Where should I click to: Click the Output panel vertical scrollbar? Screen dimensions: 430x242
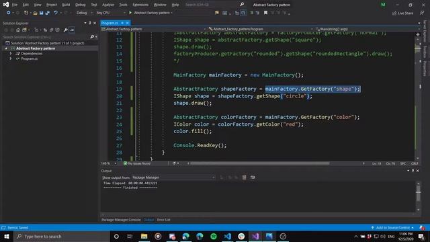(418, 196)
